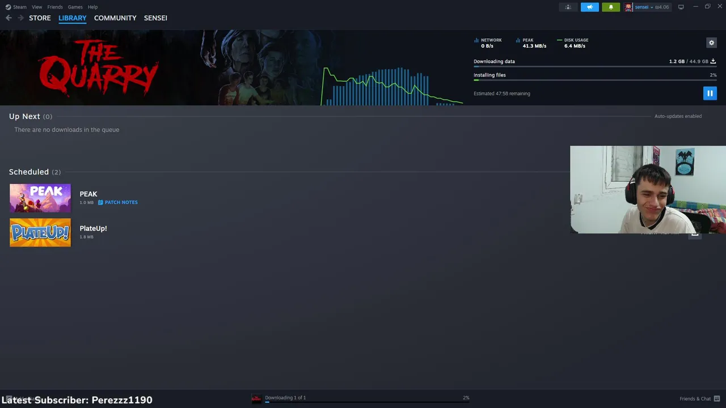Open the Help menu
The width and height of the screenshot is (726, 408).
tap(92, 7)
